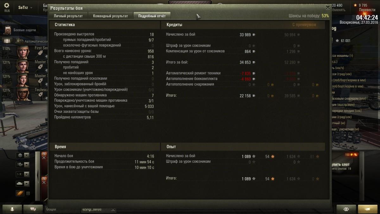
Task: Open game settings via the gear icon
Action: point(7,6)
